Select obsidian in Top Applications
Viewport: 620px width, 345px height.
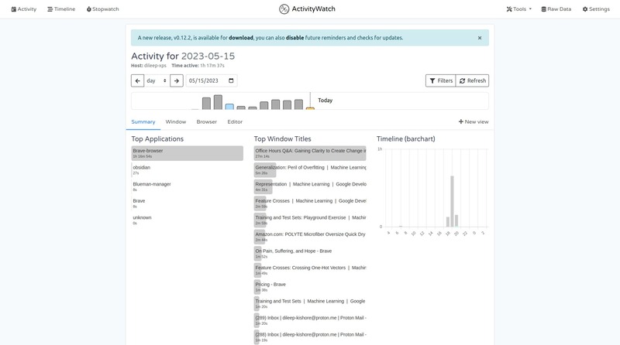pos(187,169)
